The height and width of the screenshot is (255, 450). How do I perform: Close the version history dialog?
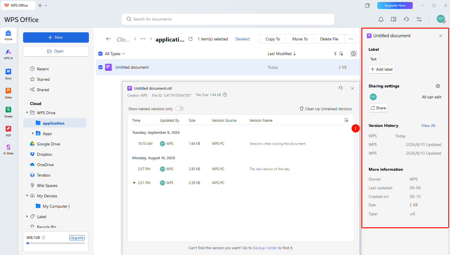[x=352, y=88]
